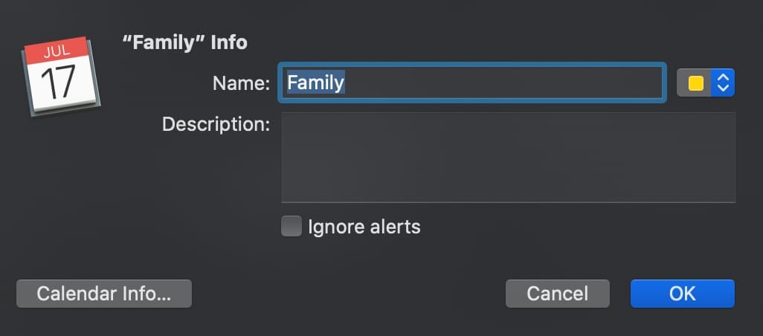Open Calendar Info... button
The image size is (763, 336).
click(104, 294)
